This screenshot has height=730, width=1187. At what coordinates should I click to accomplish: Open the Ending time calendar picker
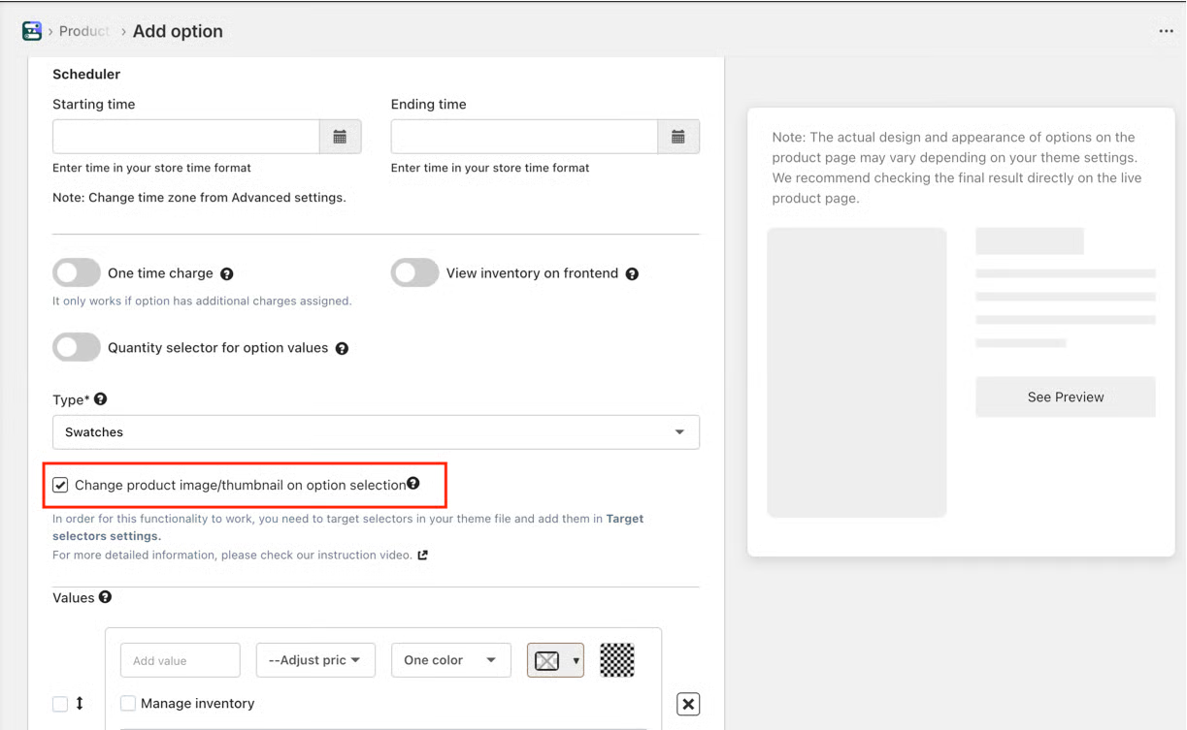click(x=678, y=137)
